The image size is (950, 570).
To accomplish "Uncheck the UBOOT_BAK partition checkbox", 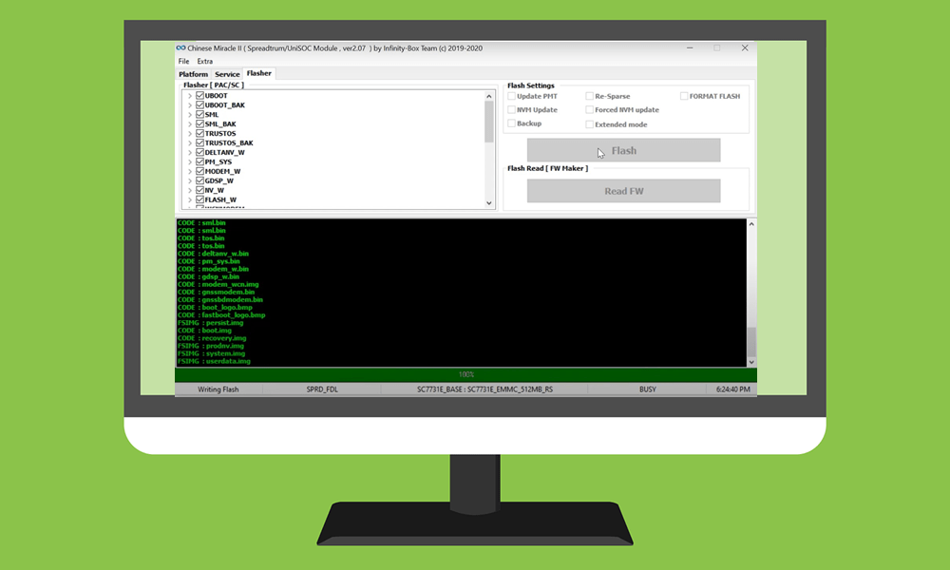I will click(199, 104).
